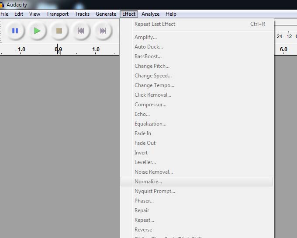Open the Analyze menu
Viewport: 297px width, 238px height.
pos(150,14)
